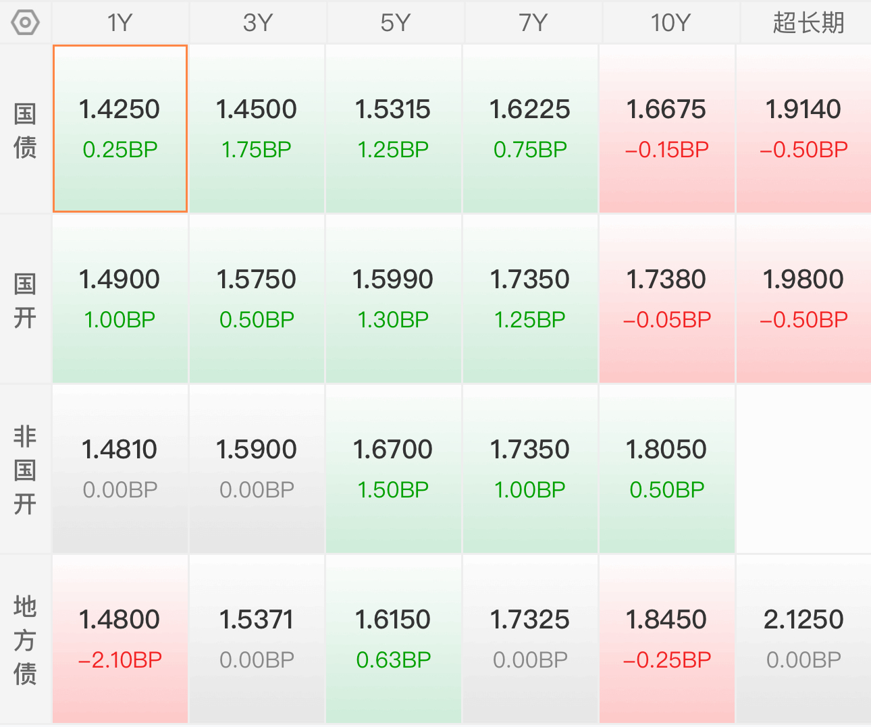Open the highlighted 1.4250 国债 1Y cell
Image resolution: width=871 pixels, height=727 pixels.
pyautogui.click(x=120, y=128)
